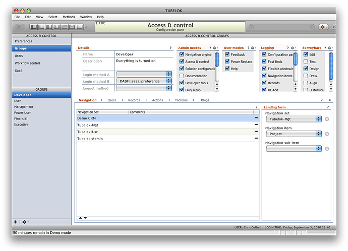Open the Navigation item dropdown showing Project

tap(294, 134)
